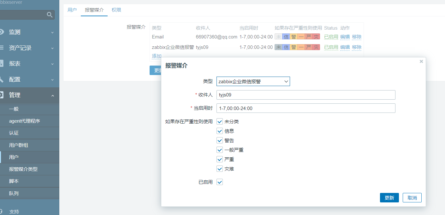Switch to the 报警媒介 tab
Image resolution: width=445 pixels, height=215 pixels.
(x=94, y=10)
